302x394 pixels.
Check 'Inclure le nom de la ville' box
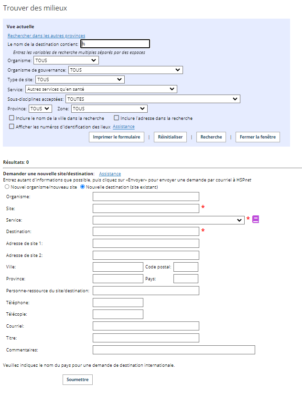tap(11, 118)
